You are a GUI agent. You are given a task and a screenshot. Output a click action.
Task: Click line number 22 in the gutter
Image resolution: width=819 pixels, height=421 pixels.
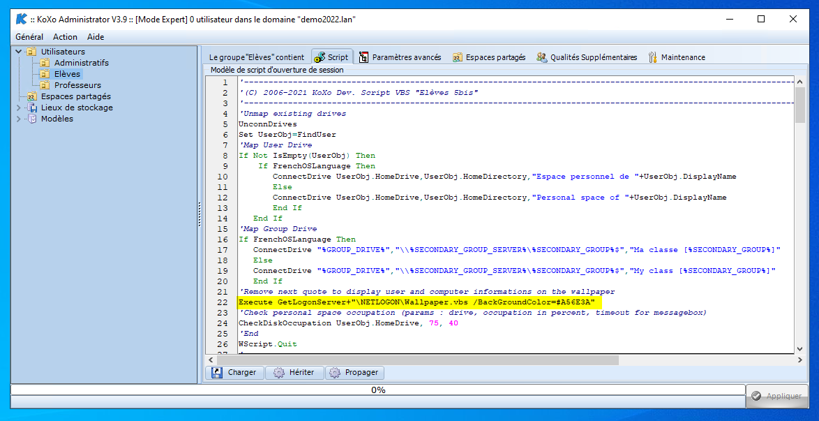[223, 302]
